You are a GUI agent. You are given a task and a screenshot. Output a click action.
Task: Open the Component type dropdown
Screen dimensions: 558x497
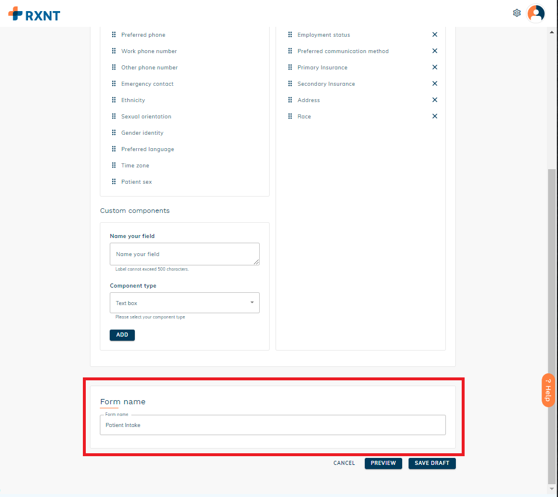click(x=184, y=303)
